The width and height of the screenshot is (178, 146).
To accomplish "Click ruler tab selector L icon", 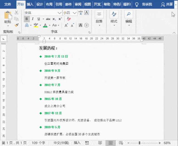I will coord(4,39).
